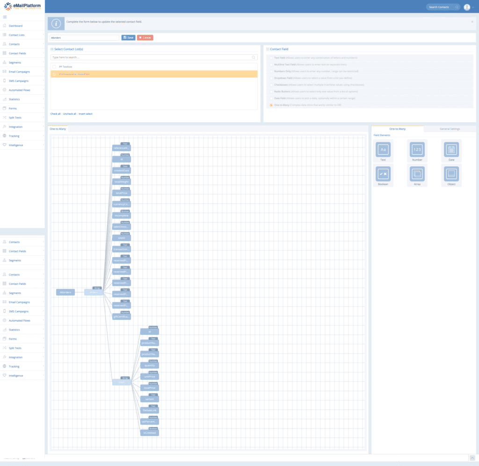Select the Dropdown Field radio option
The image size is (479, 466).
[x=271, y=78]
